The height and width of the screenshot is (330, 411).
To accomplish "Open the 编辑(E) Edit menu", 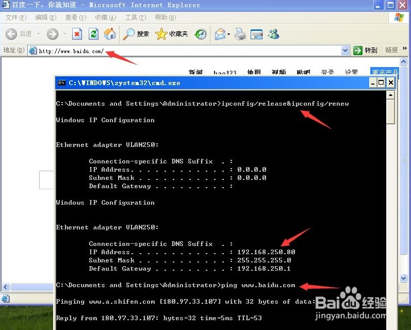I will point(45,18).
